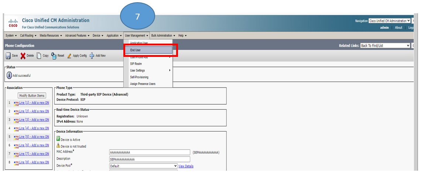Click the Add New toolbar label
The height and width of the screenshot is (174, 421).
pyautogui.click(x=101, y=55)
